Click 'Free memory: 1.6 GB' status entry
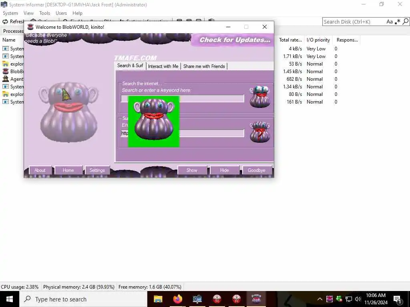Screen dimensions: 410x307 pyautogui.click(x=150, y=287)
